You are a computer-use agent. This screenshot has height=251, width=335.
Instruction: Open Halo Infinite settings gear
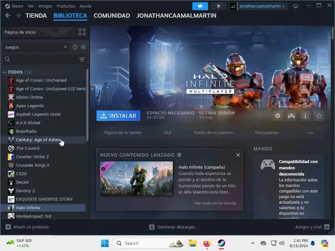(x=277, y=116)
